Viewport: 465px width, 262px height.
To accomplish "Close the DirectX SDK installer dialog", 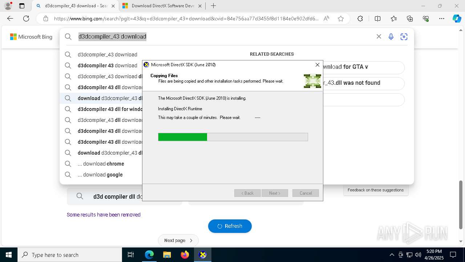I will click(x=318, y=65).
